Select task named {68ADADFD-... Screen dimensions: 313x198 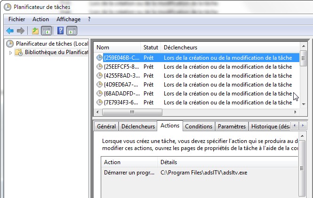point(121,94)
